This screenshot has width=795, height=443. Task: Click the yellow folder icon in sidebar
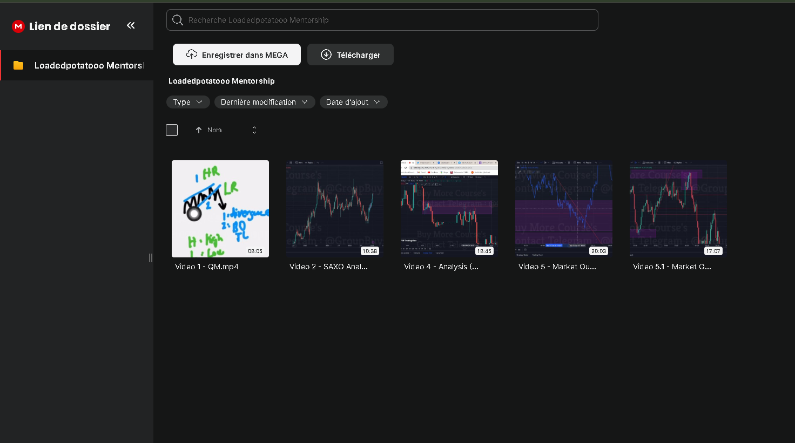[x=18, y=65]
